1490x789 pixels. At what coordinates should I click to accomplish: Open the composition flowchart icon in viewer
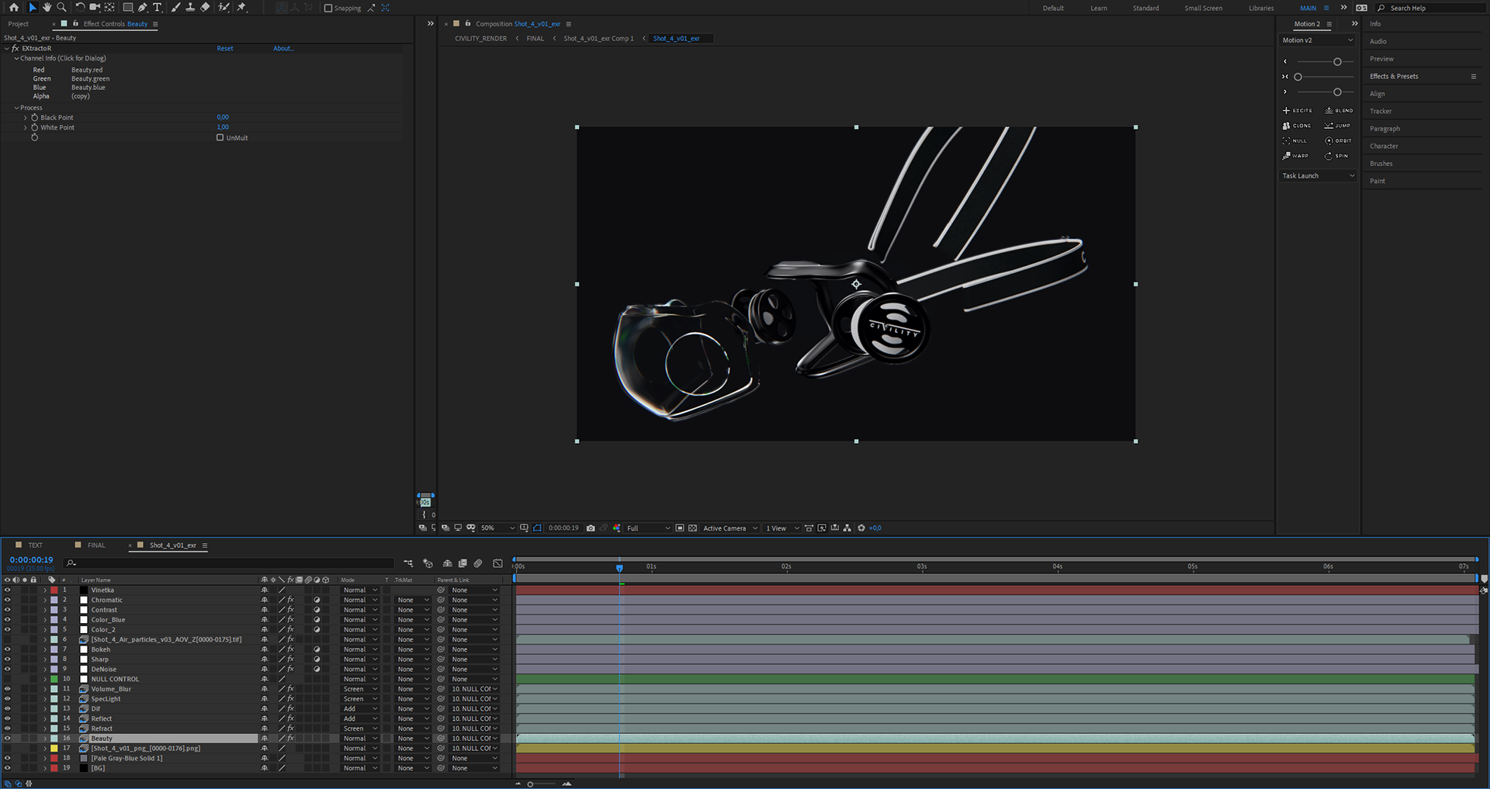(x=847, y=528)
